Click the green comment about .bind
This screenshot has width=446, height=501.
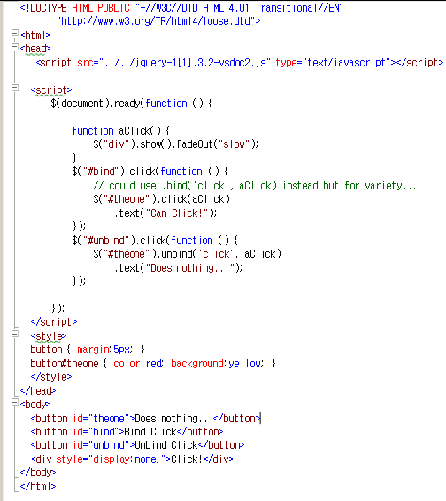pos(255,186)
